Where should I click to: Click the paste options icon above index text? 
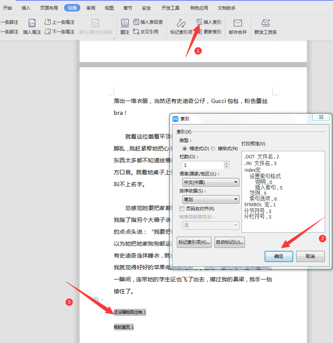click(96, 299)
